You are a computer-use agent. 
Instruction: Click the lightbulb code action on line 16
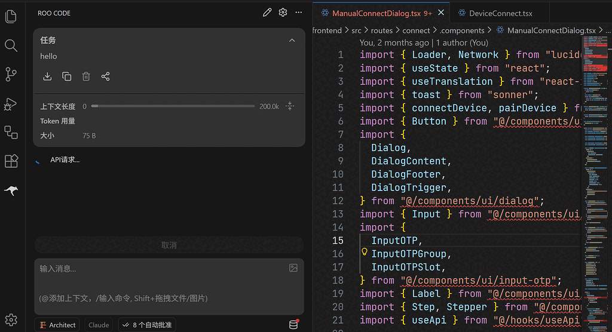point(364,252)
